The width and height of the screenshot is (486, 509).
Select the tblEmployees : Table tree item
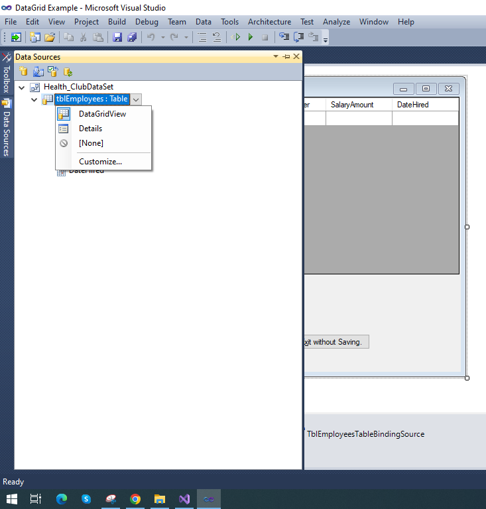pos(92,99)
